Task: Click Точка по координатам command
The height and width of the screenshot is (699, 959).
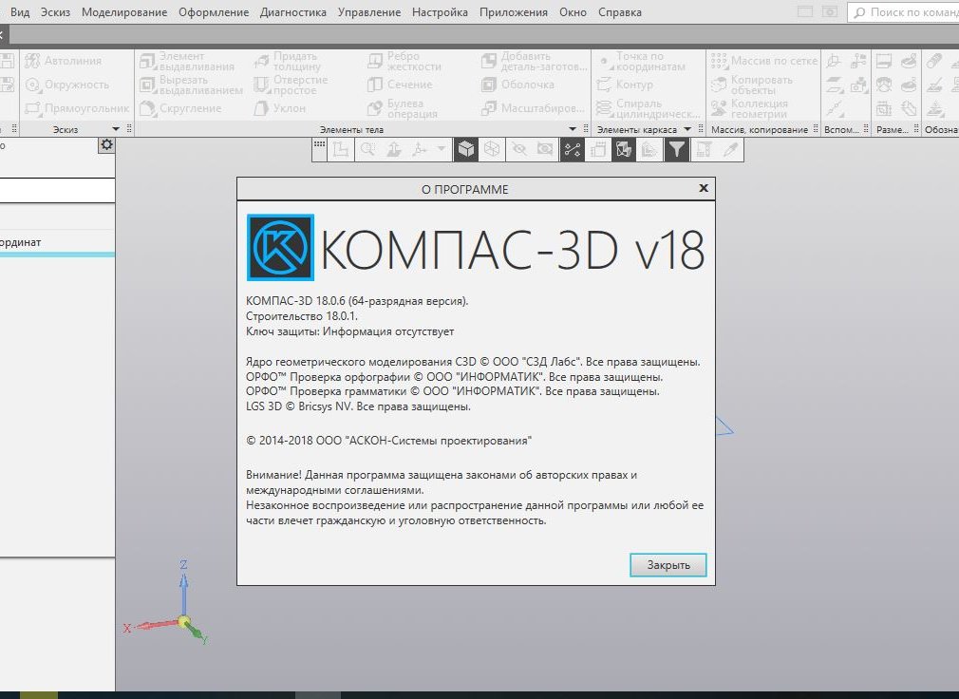Action: click(x=641, y=61)
